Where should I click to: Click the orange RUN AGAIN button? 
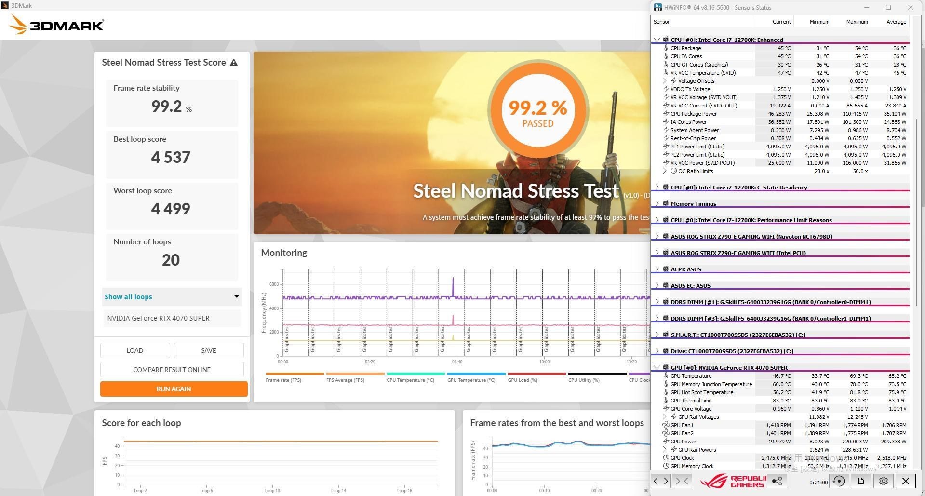tap(174, 389)
